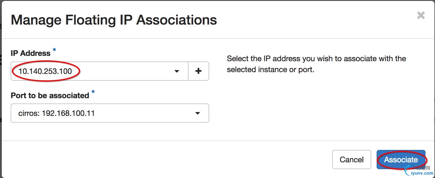Click the empty space inside the dialog footer
Image resolution: width=435 pixels, height=178 pixels.
pyautogui.click(x=166, y=160)
